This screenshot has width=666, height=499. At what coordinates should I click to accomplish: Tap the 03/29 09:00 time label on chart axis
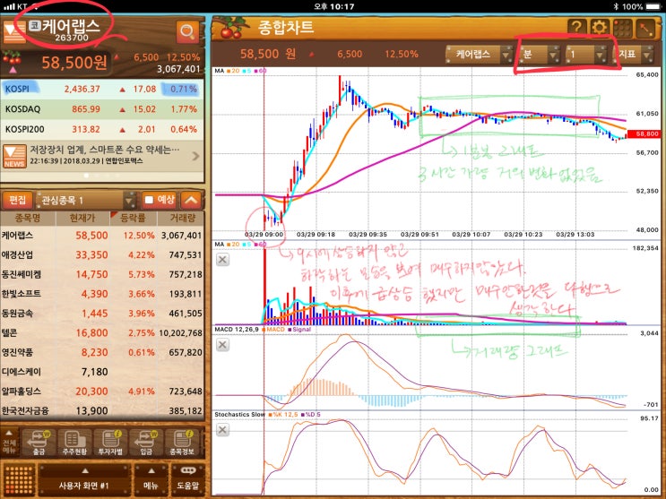click(x=264, y=235)
